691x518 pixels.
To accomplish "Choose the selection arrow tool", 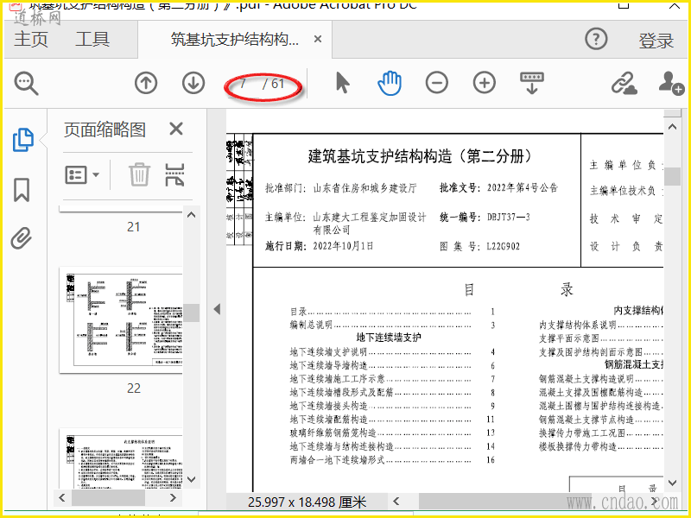I will pyautogui.click(x=342, y=83).
